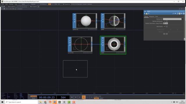Click the circle1 node viewer
The height and width of the screenshot is (104, 186).
pyautogui.click(x=81, y=44)
